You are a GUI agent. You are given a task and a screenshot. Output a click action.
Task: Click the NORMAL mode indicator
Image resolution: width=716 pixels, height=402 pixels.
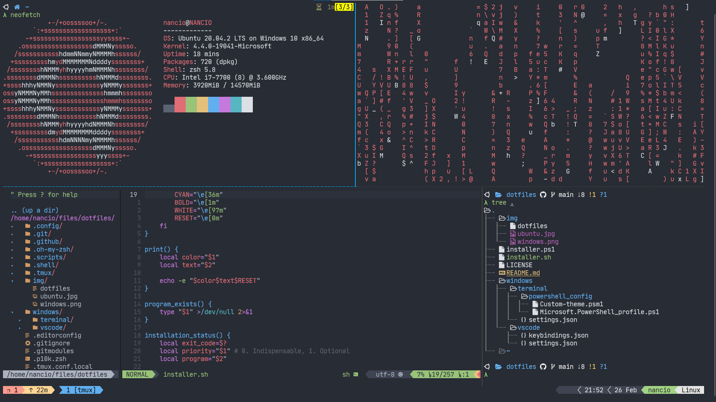pos(137,374)
